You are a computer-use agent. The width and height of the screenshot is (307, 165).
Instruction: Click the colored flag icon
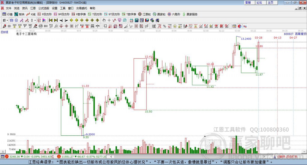point(44,20)
